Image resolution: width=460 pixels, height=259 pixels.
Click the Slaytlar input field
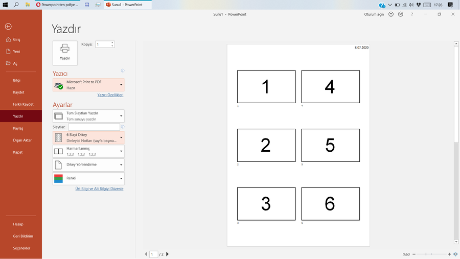point(94,127)
